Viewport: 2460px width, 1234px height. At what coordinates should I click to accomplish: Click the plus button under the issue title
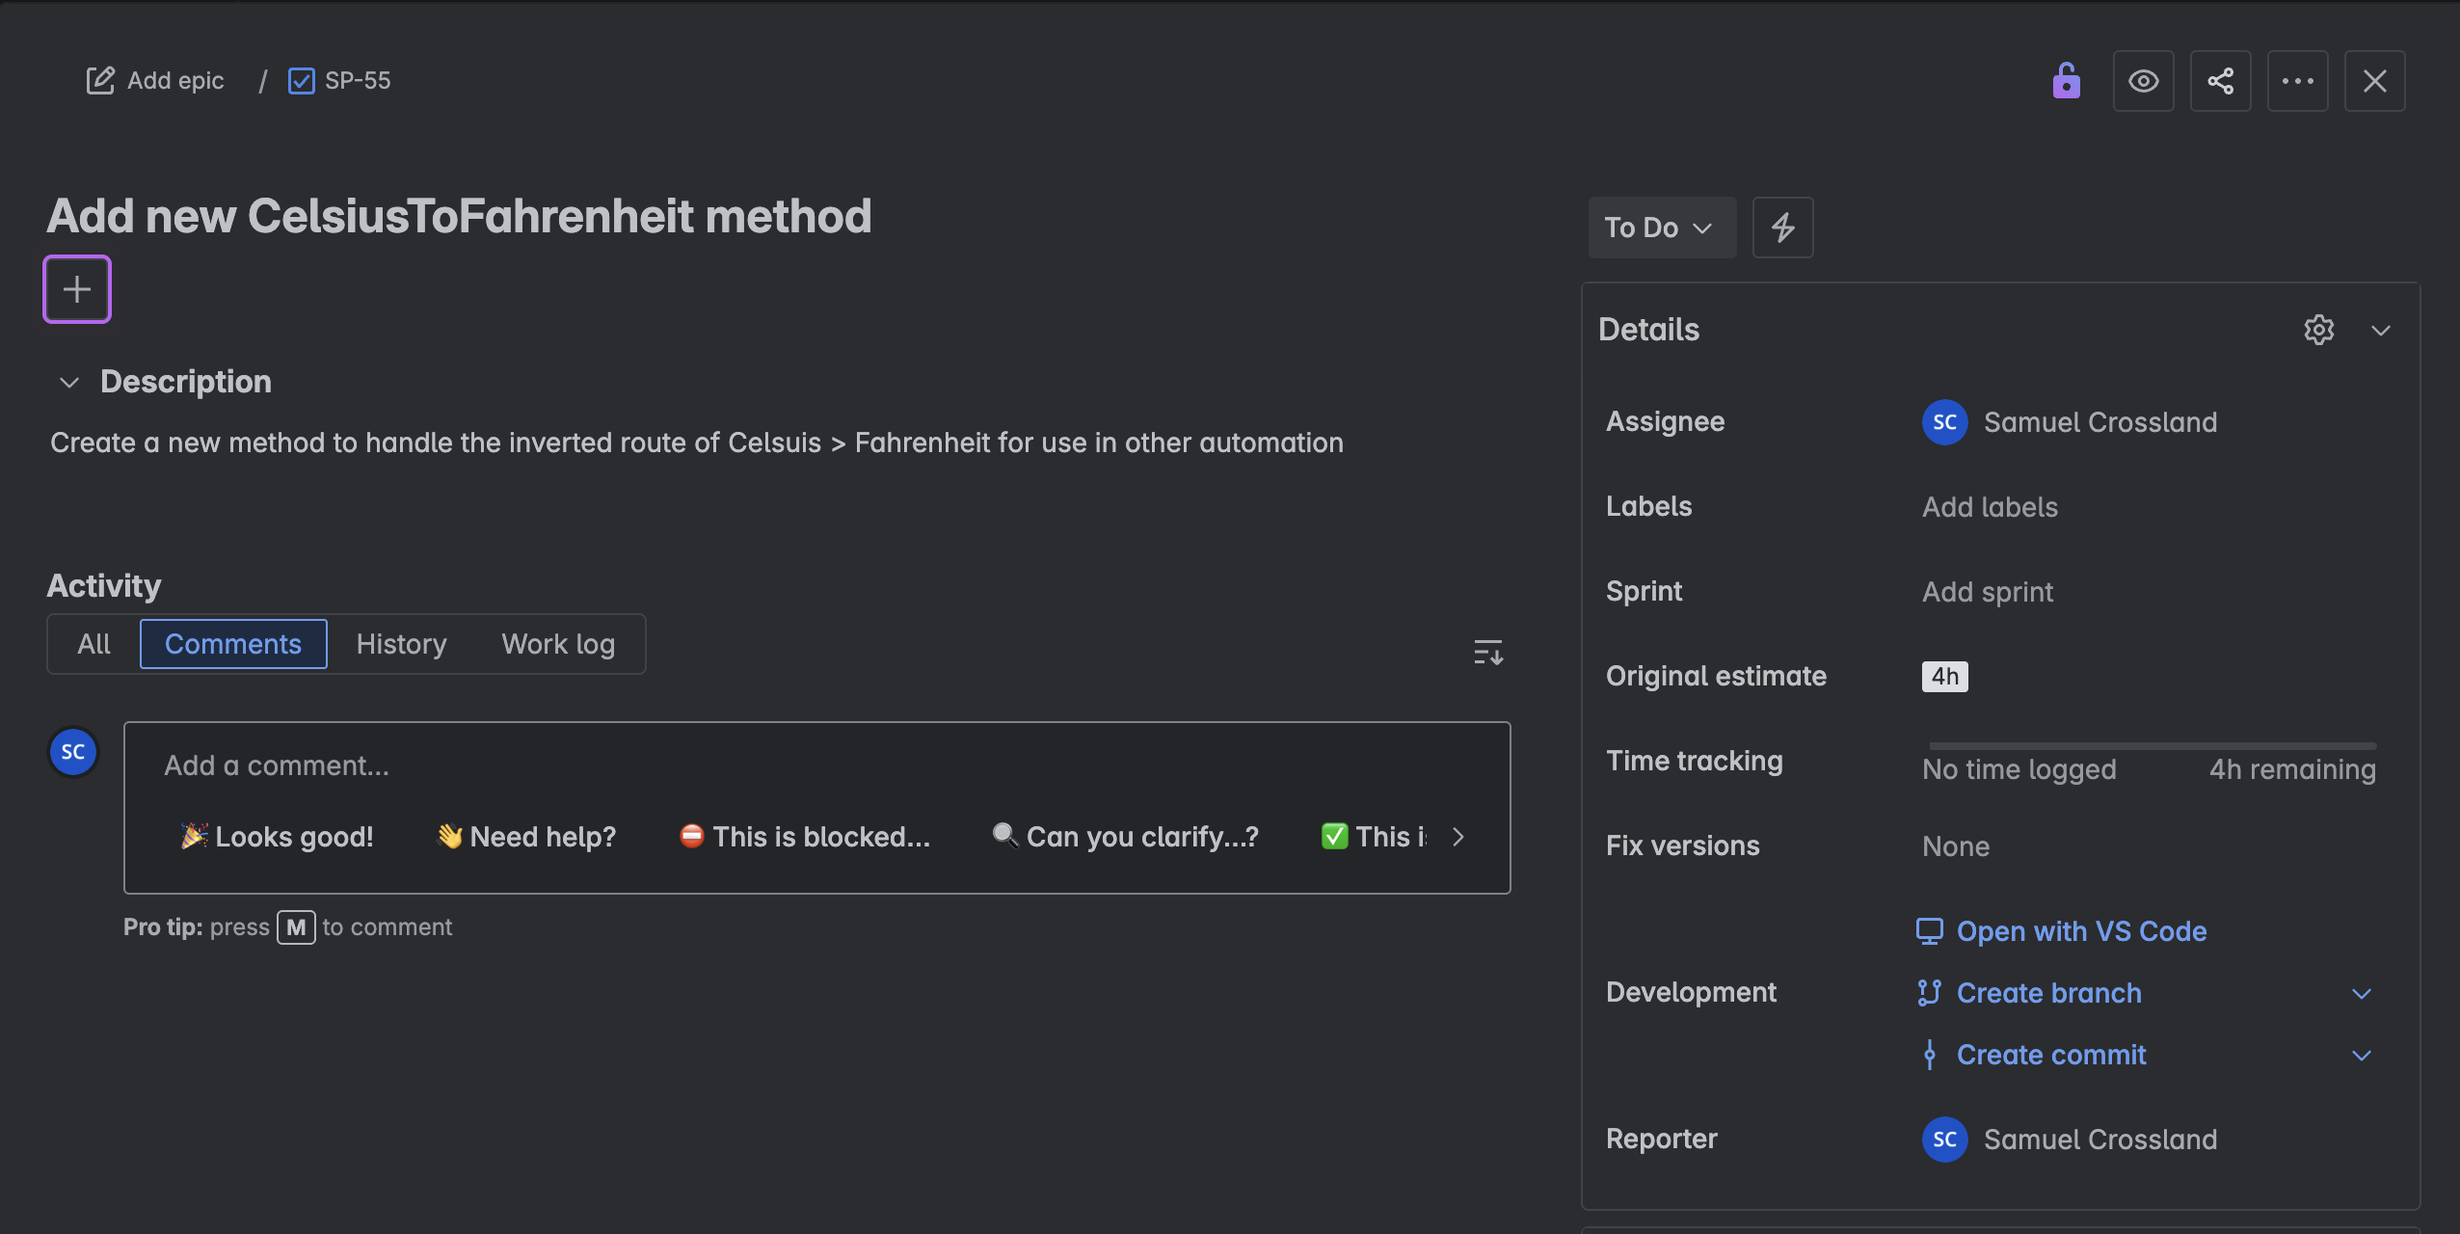[77, 288]
